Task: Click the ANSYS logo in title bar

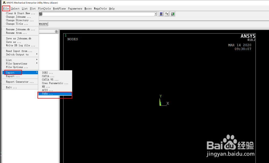Action: pyautogui.click(x=4, y=3)
